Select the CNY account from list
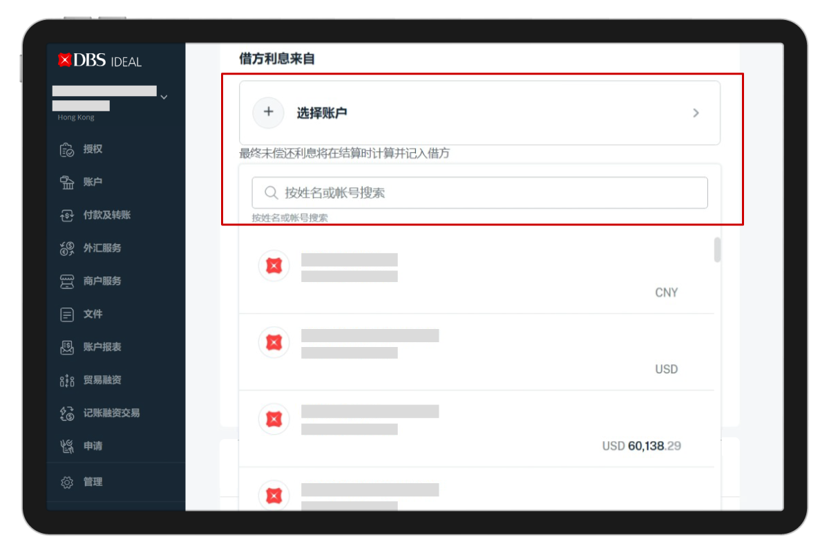This screenshot has height=553, width=829. [476, 275]
